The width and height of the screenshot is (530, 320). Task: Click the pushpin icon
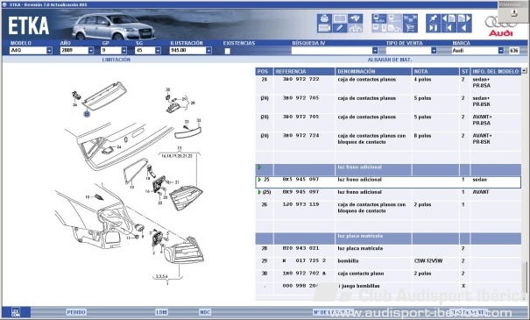click(x=433, y=18)
